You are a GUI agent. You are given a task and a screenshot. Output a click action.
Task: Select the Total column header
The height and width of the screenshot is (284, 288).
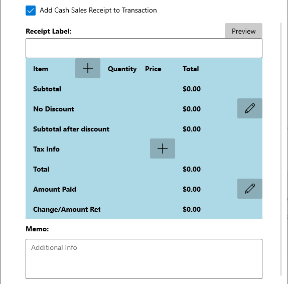(191, 69)
